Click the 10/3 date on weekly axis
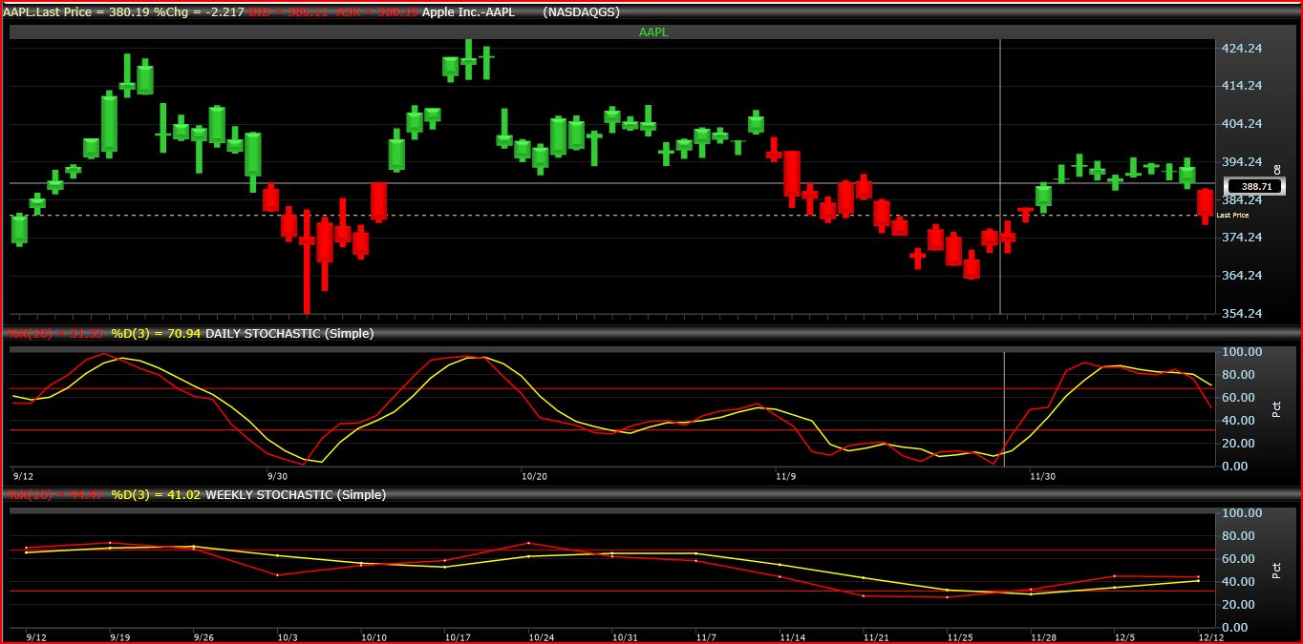The height and width of the screenshot is (644, 1303). pos(288,637)
